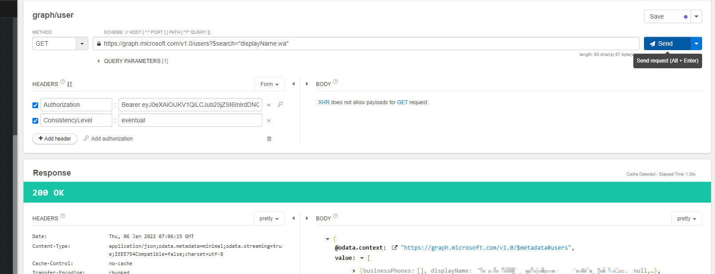Open the response body pretty dropdown
The image size is (715, 274).
click(687, 219)
